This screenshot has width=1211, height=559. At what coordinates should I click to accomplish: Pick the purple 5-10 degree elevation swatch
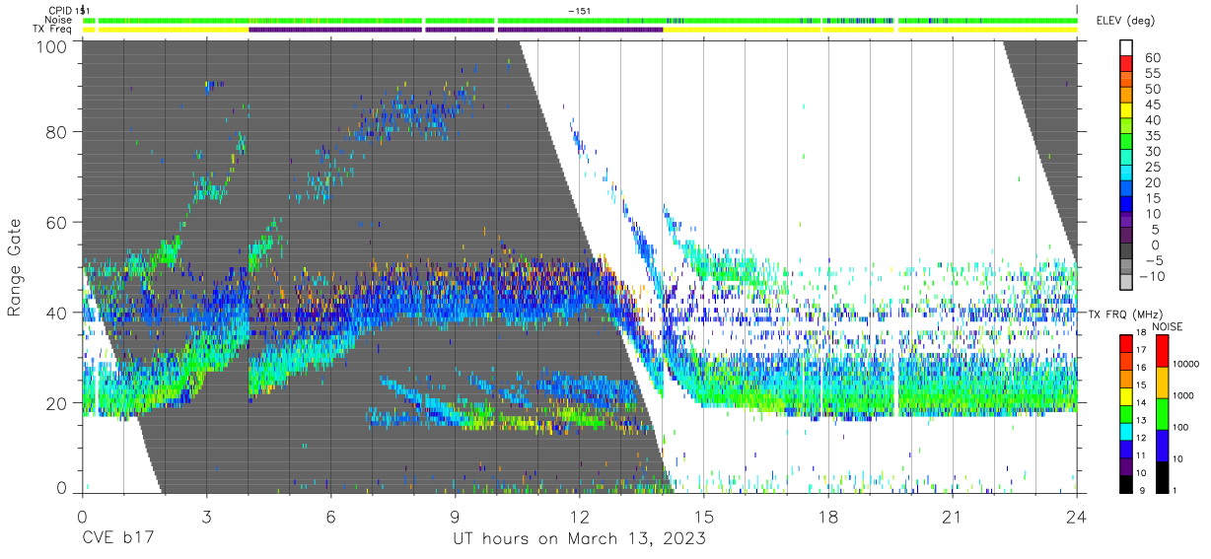tap(1127, 222)
